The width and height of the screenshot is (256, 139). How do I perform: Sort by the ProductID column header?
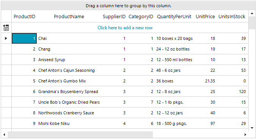24,16
